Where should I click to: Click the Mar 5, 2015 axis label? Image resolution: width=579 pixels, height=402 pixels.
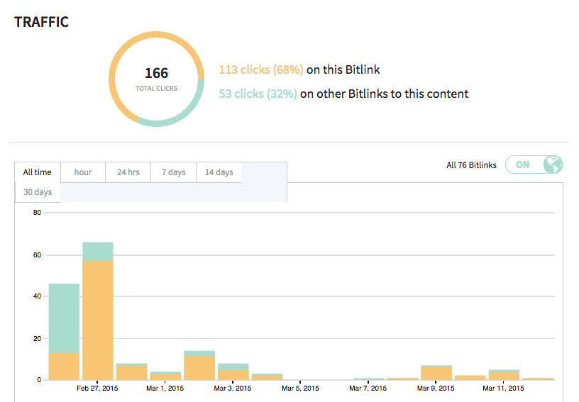click(300, 389)
